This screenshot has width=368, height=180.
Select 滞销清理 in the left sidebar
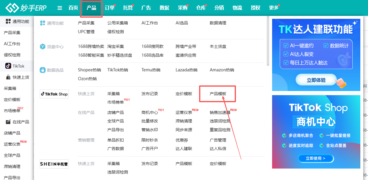point(12,166)
